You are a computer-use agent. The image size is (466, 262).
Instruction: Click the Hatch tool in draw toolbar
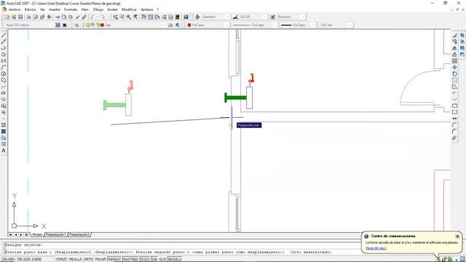(4, 131)
